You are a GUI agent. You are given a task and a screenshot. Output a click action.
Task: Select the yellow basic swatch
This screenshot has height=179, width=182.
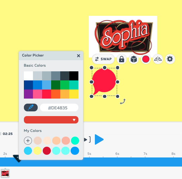point(74,94)
